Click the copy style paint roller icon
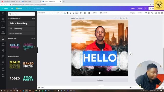164x92 pixels. (x=146, y=13)
